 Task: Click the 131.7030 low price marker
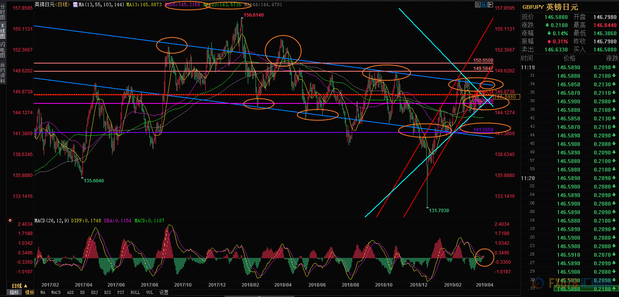point(439,211)
